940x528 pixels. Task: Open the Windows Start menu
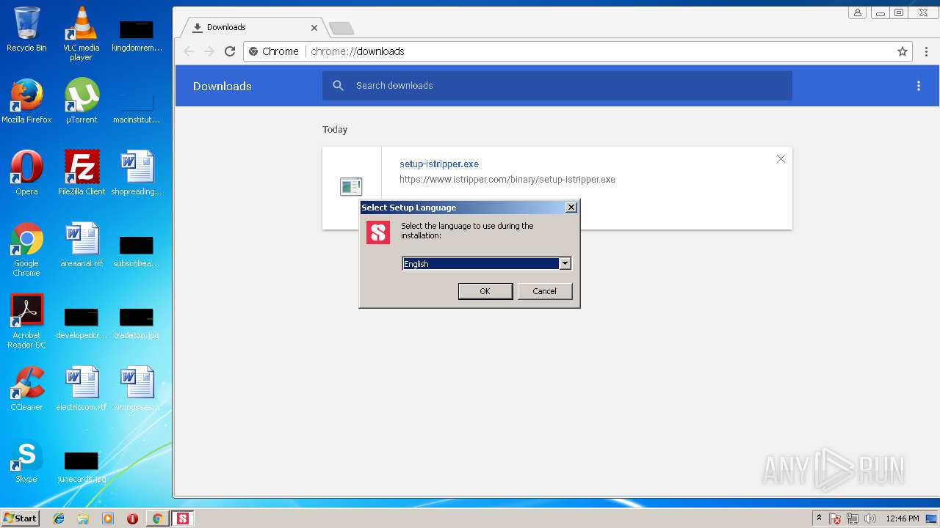(x=20, y=518)
